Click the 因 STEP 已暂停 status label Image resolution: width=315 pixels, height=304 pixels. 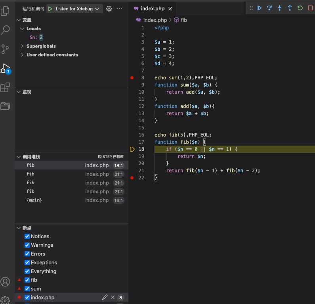click(111, 157)
